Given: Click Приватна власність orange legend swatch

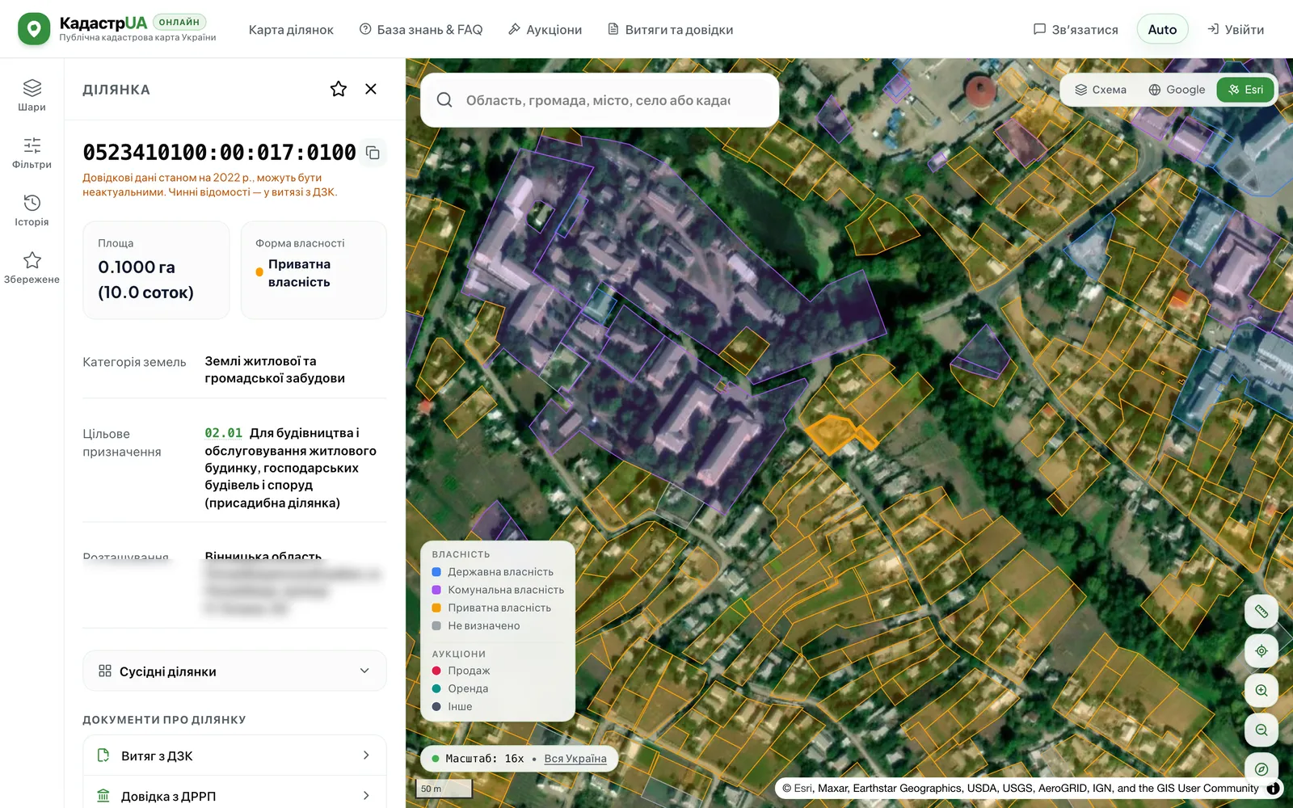Looking at the screenshot, I should pos(436,608).
